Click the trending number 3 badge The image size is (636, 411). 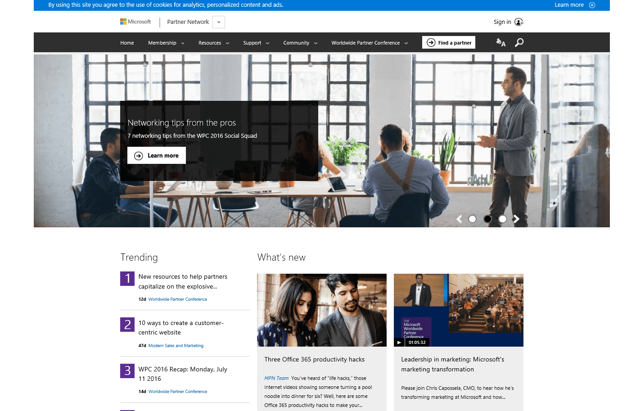click(127, 371)
